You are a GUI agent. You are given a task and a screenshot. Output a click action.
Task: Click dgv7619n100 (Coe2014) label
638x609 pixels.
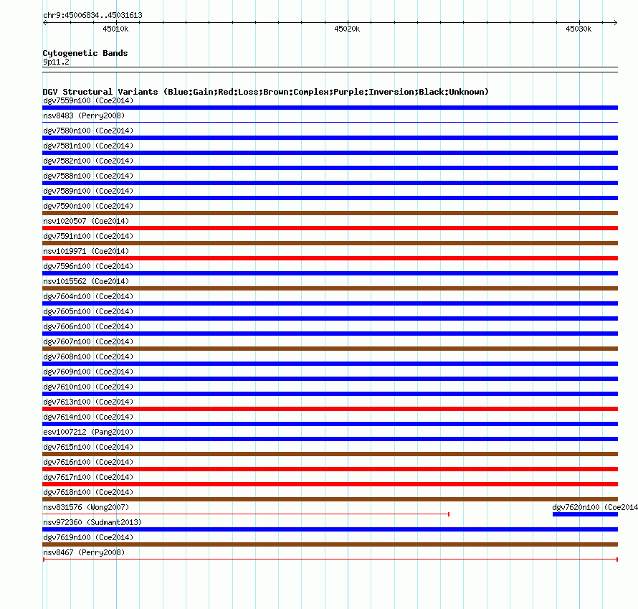[88, 537]
